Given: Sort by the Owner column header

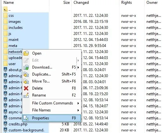Looking at the screenshot, I should point(152,3).
